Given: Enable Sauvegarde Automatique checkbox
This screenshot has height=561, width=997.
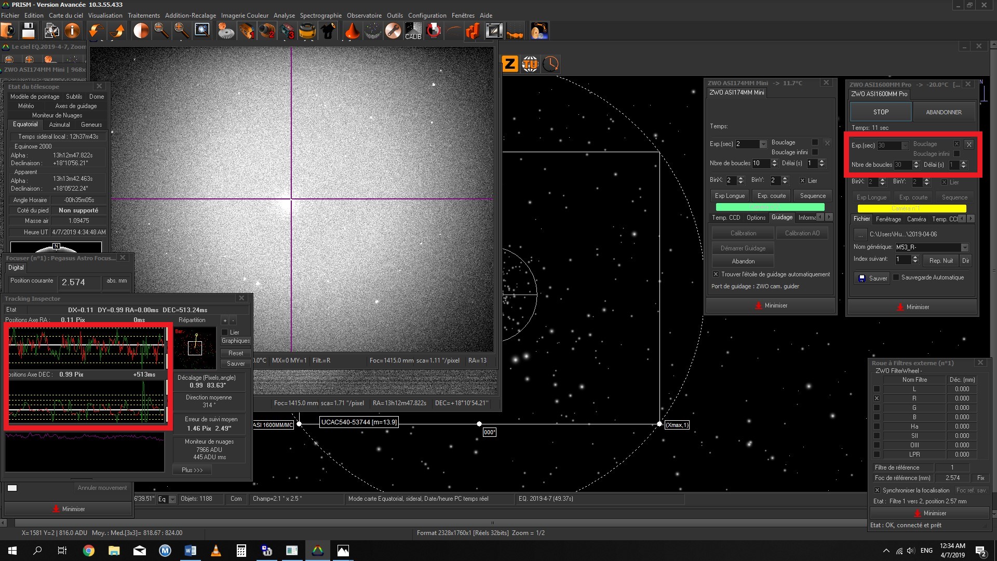Looking at the screenshot, I should pyautogui.click(x=896, y=277).
